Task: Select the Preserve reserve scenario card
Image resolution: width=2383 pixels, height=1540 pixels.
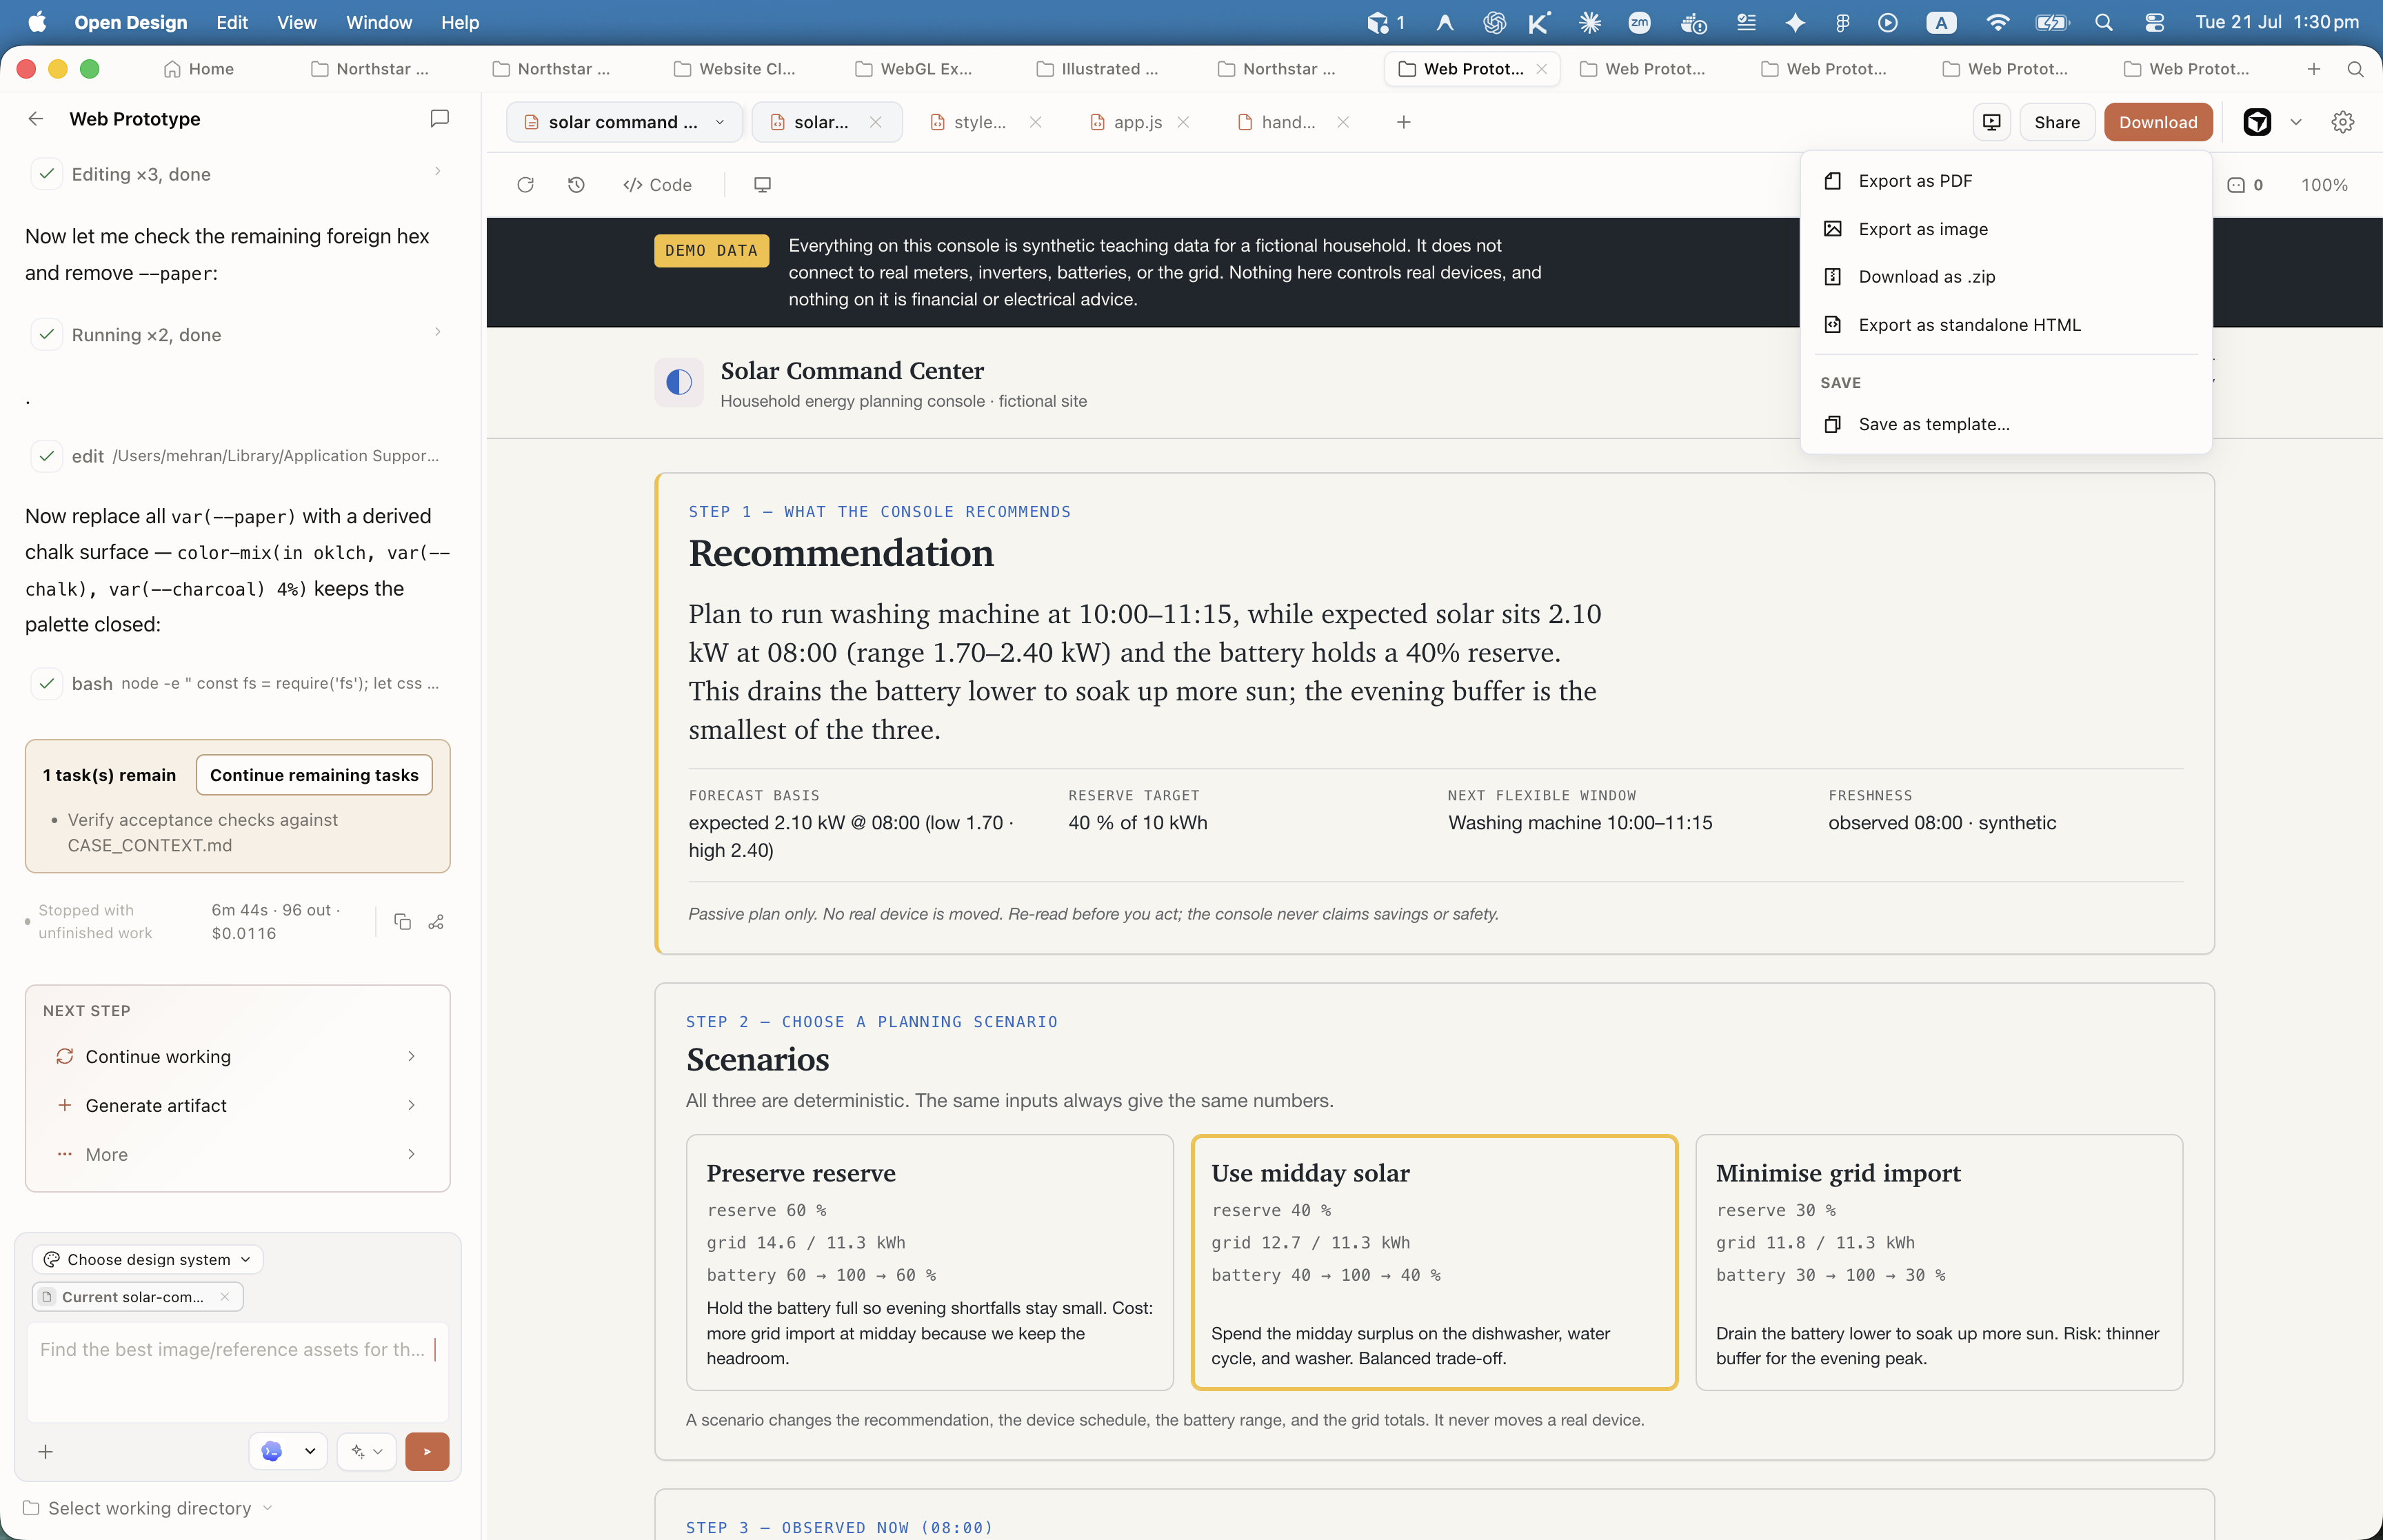Action: pos(929,1262)
